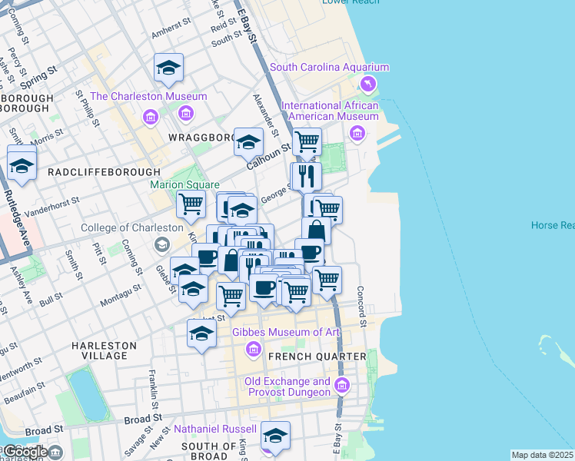Click the South Carolina Aquarium dolphin pin

pyautogui.click(x=368, y=84)
